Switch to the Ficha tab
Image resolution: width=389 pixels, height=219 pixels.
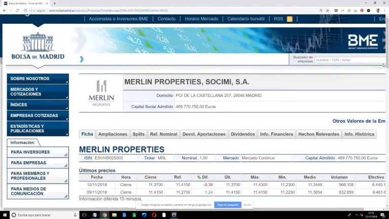coord(87,134)
